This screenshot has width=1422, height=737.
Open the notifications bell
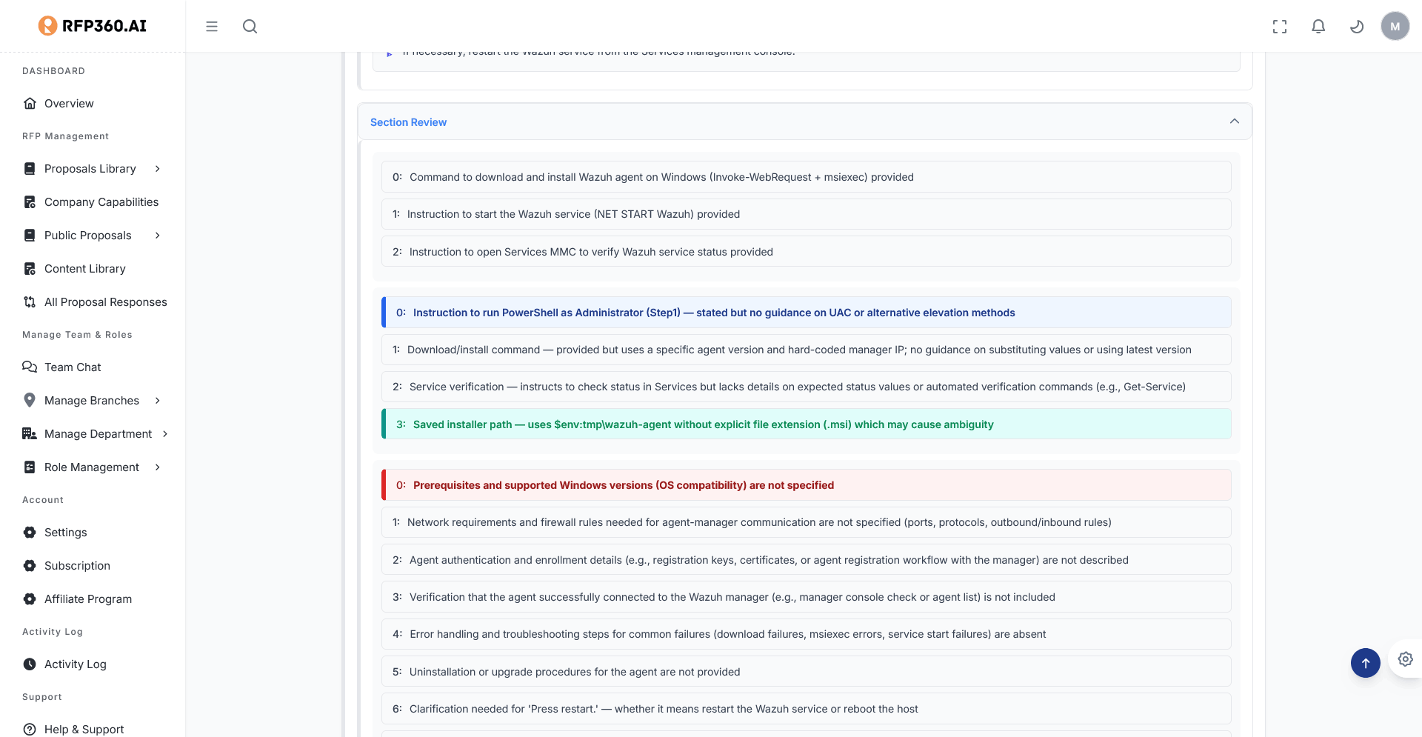pyautogui.click(x=1318, y=27)
